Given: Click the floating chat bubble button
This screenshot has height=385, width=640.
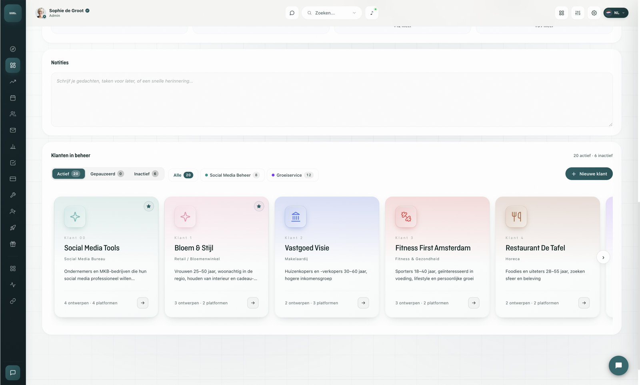Looking at the screenshot, I should [618, 365].
